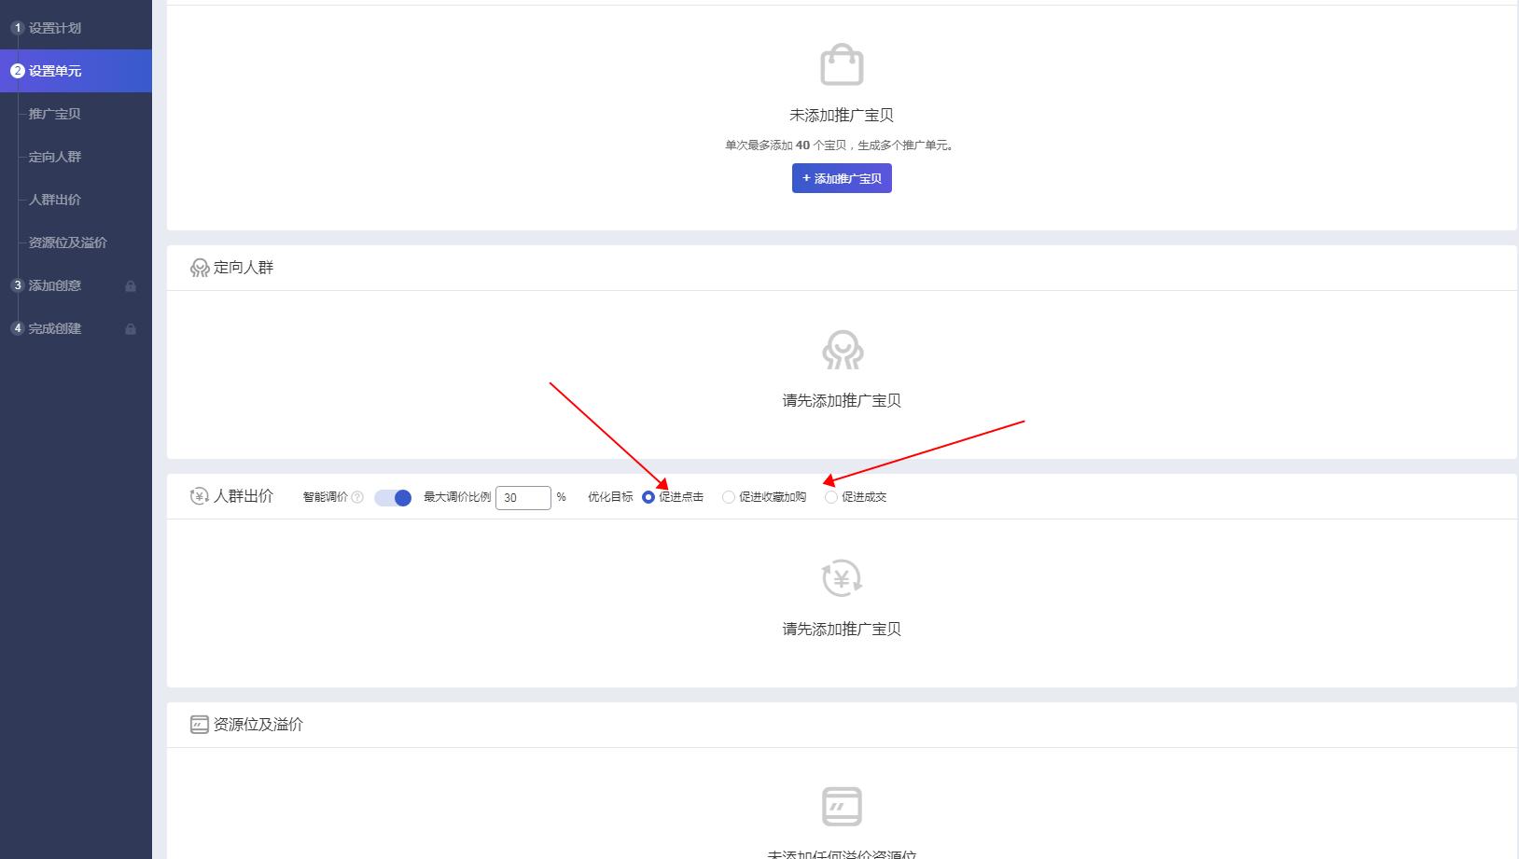Viewport: 1519px width, 859px height.
Task: Click the 定向人群 section header icon
Action: point(199,267)
